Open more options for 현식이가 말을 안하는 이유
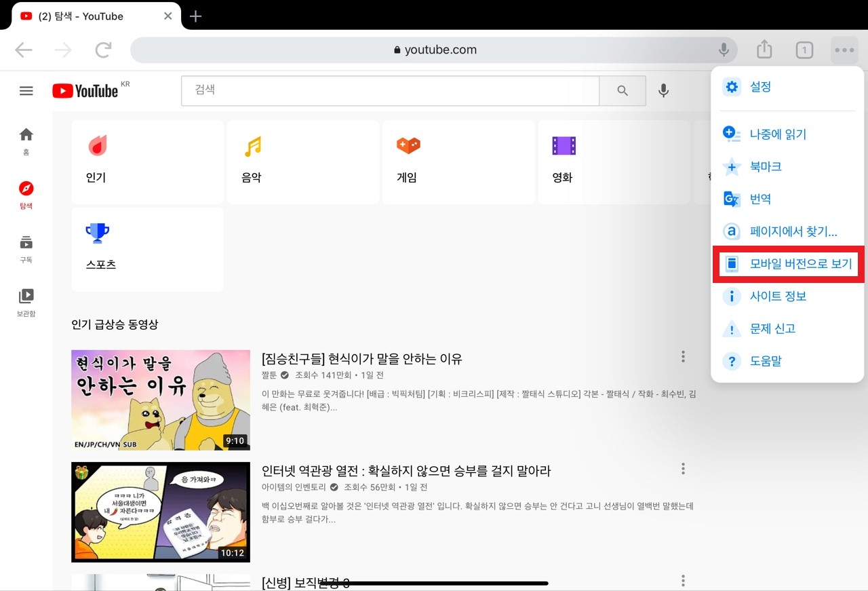 pos(683,357)
